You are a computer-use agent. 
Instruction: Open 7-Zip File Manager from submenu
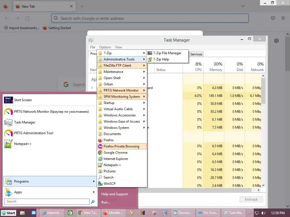pos(167,53)
